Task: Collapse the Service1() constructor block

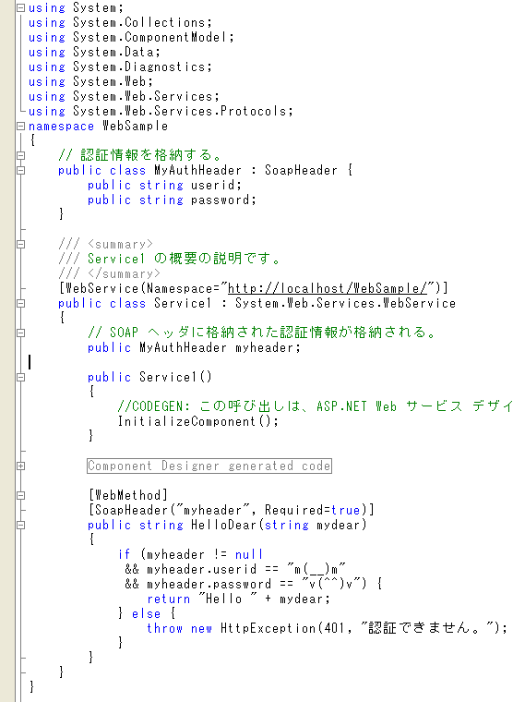Action: 20,378
